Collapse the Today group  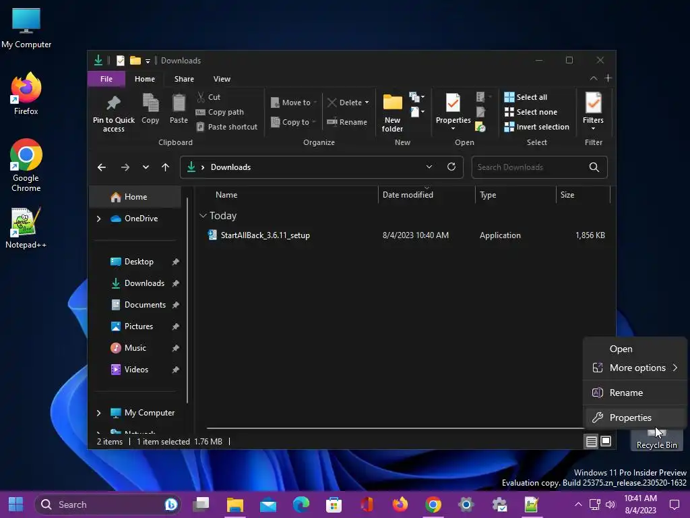tap(203, 215)
